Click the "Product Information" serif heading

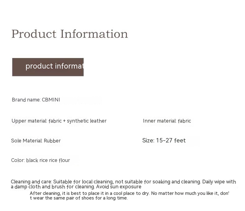[69, 34]
